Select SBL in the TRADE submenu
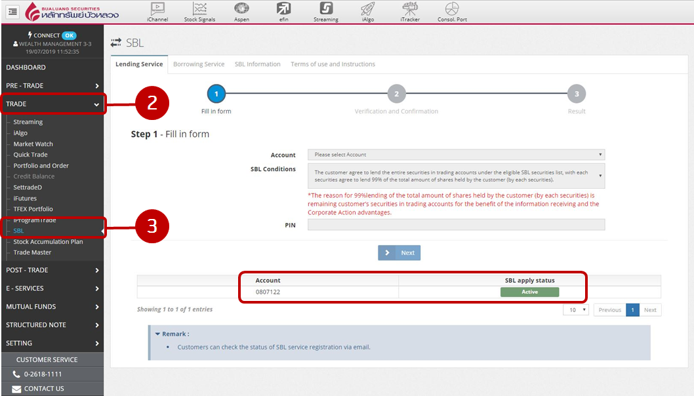Viewport: 694px width, 396px height. [x=18, y=231]
